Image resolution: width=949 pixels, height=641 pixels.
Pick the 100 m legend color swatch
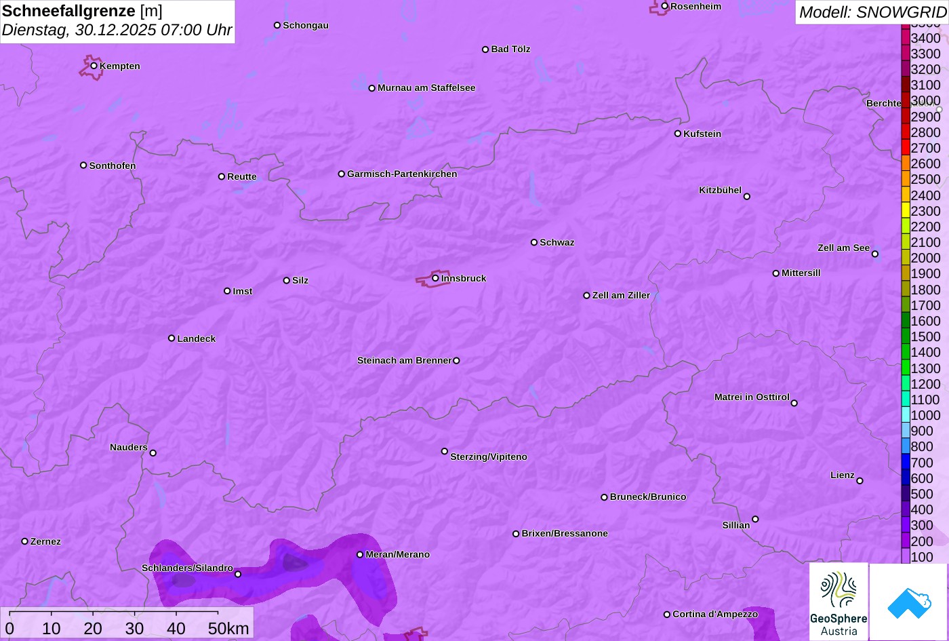coord(906,556)
